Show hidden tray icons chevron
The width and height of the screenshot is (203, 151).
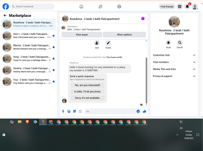point(177,135)
